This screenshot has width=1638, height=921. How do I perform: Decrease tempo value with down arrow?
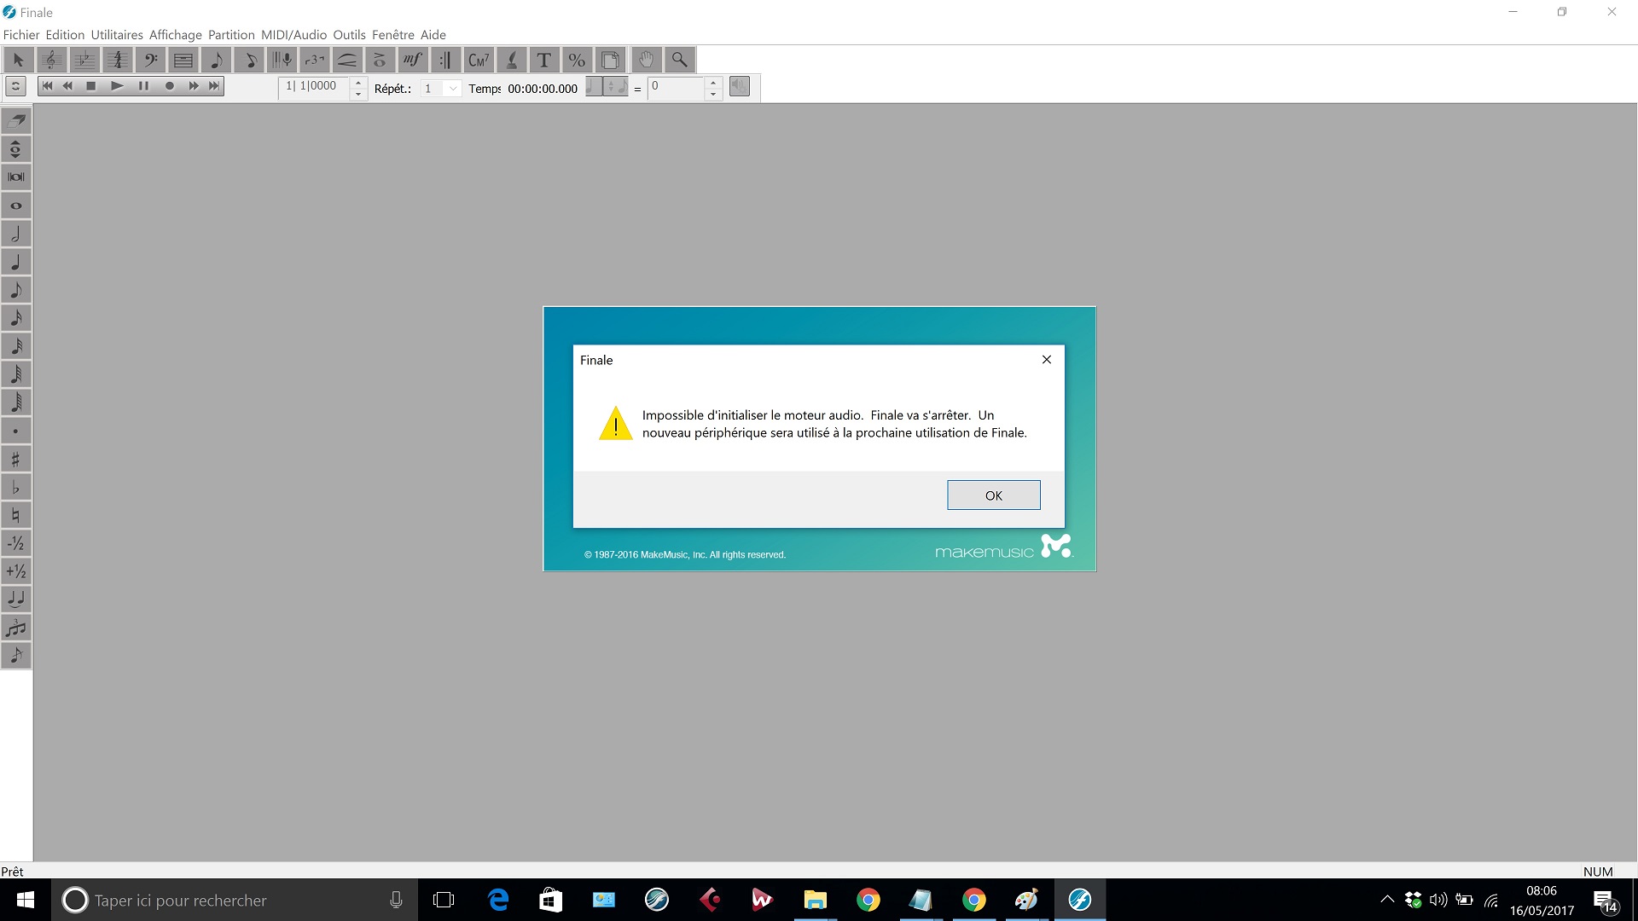coord(714,94)
